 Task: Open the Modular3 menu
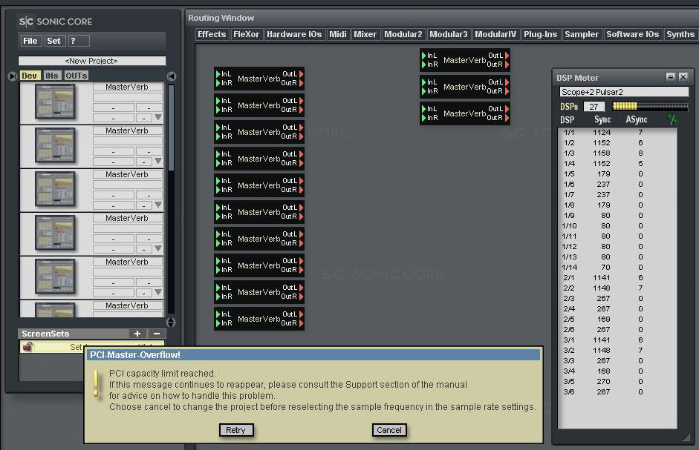449,34
